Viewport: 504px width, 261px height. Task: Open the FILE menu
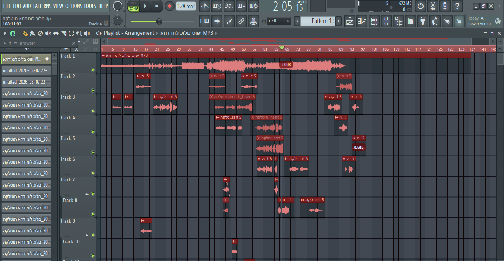point(7,6)
